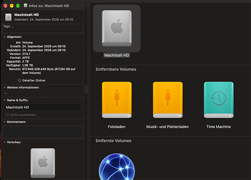
Task: Toggle the Suffix ausblenden checkbox
Action: (x=7, y=115)
